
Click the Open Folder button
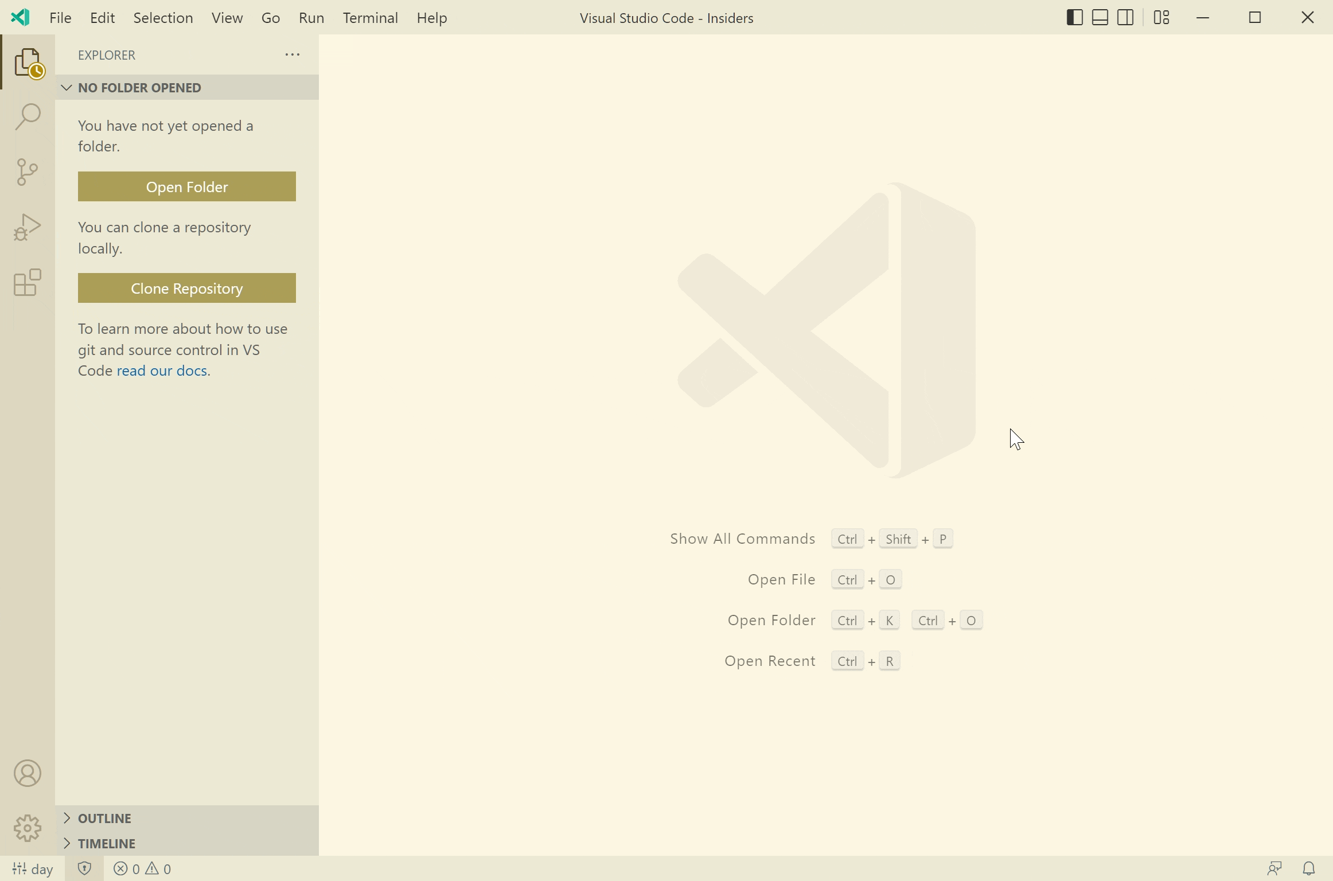point(187,186)
